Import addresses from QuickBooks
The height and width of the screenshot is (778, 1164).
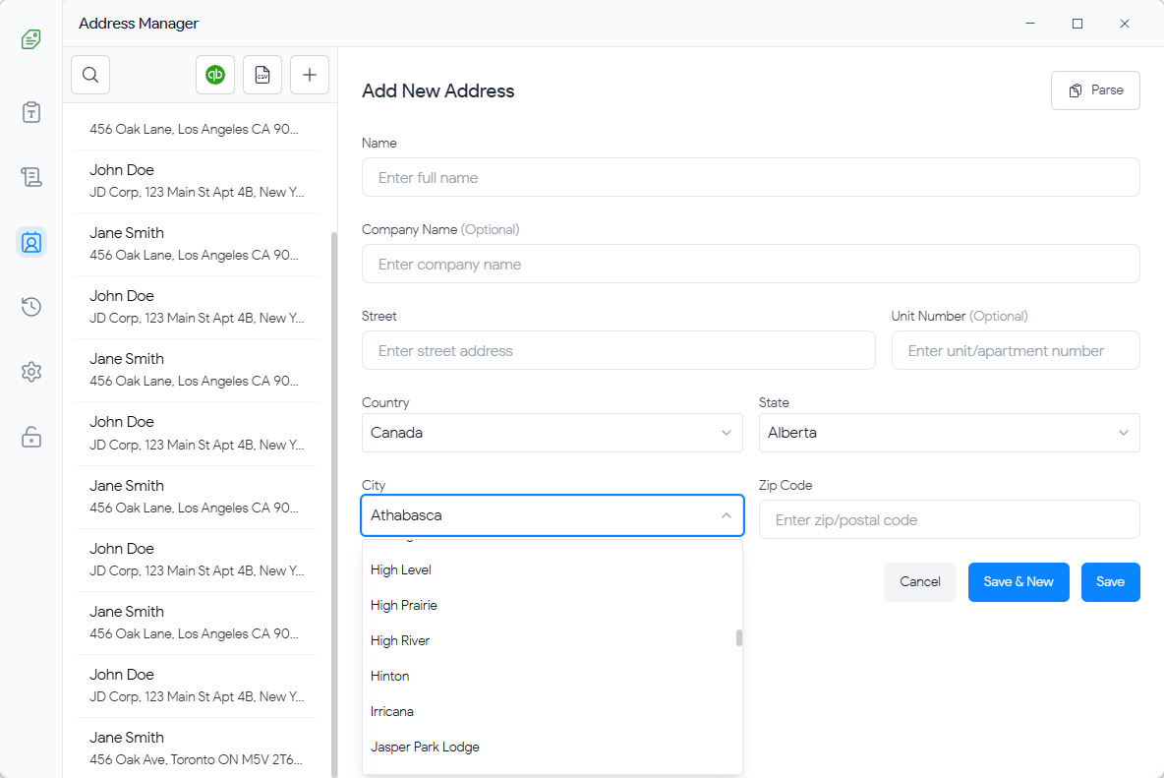(215, 74)
